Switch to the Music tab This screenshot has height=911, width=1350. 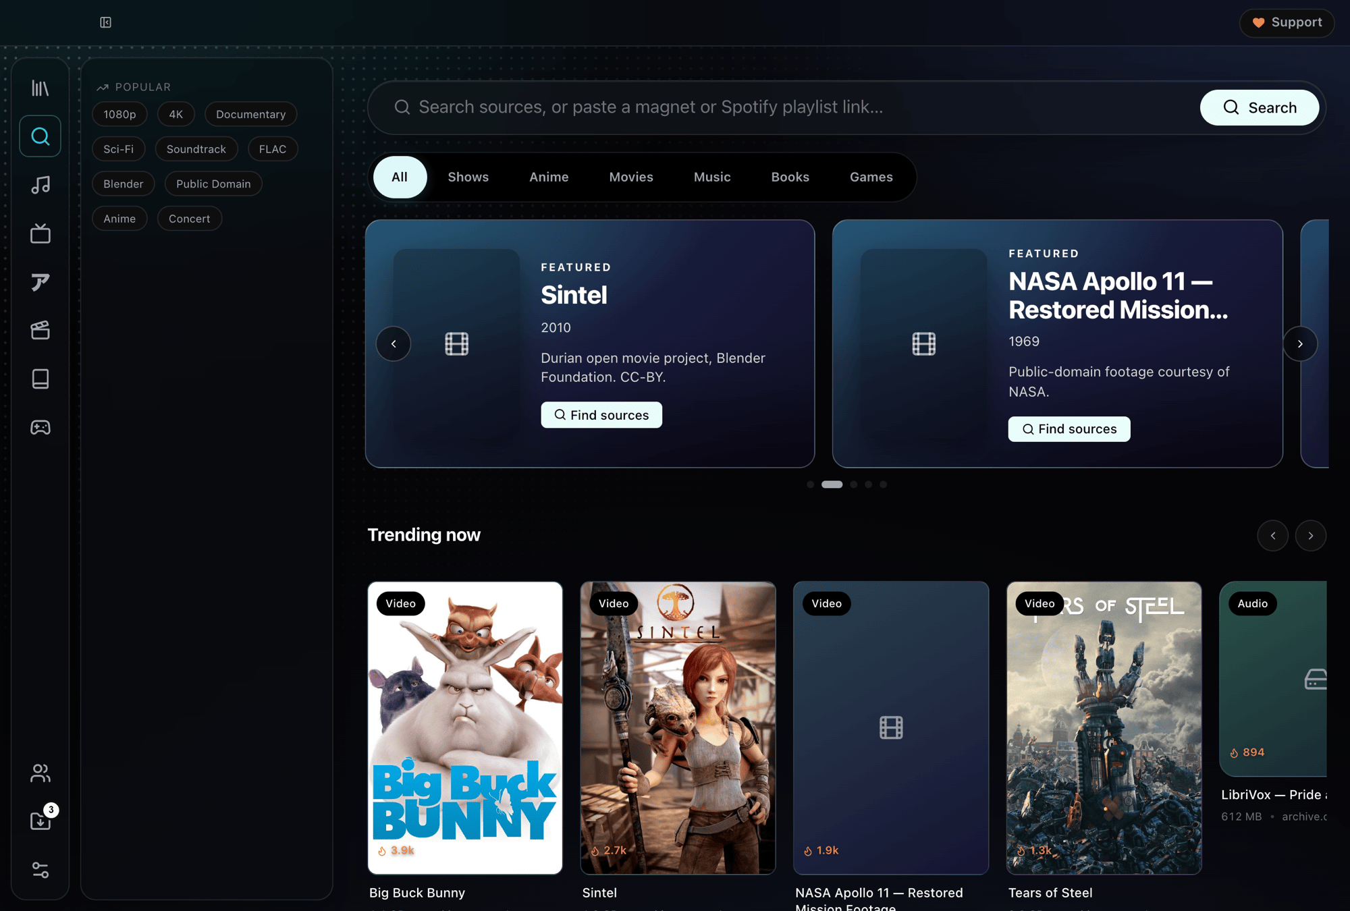712,177
